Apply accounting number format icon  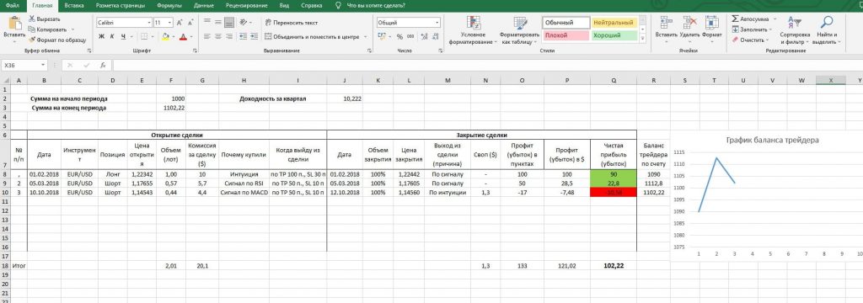click(382, 37)
